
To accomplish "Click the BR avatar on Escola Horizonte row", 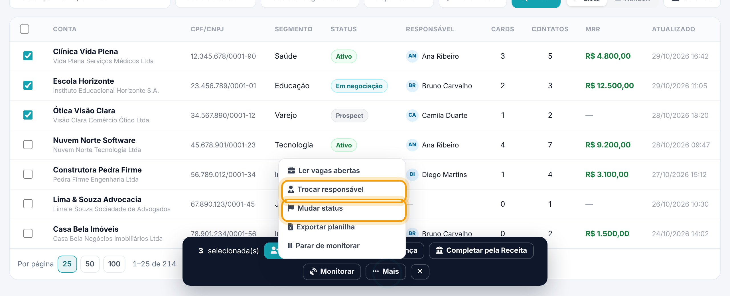I will (412, 86).
